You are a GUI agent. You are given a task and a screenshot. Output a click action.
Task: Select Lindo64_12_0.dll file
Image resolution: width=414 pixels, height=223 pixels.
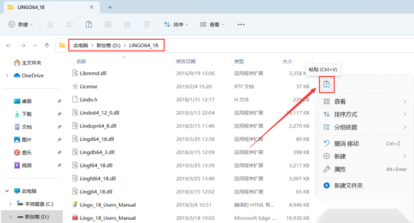100,113
